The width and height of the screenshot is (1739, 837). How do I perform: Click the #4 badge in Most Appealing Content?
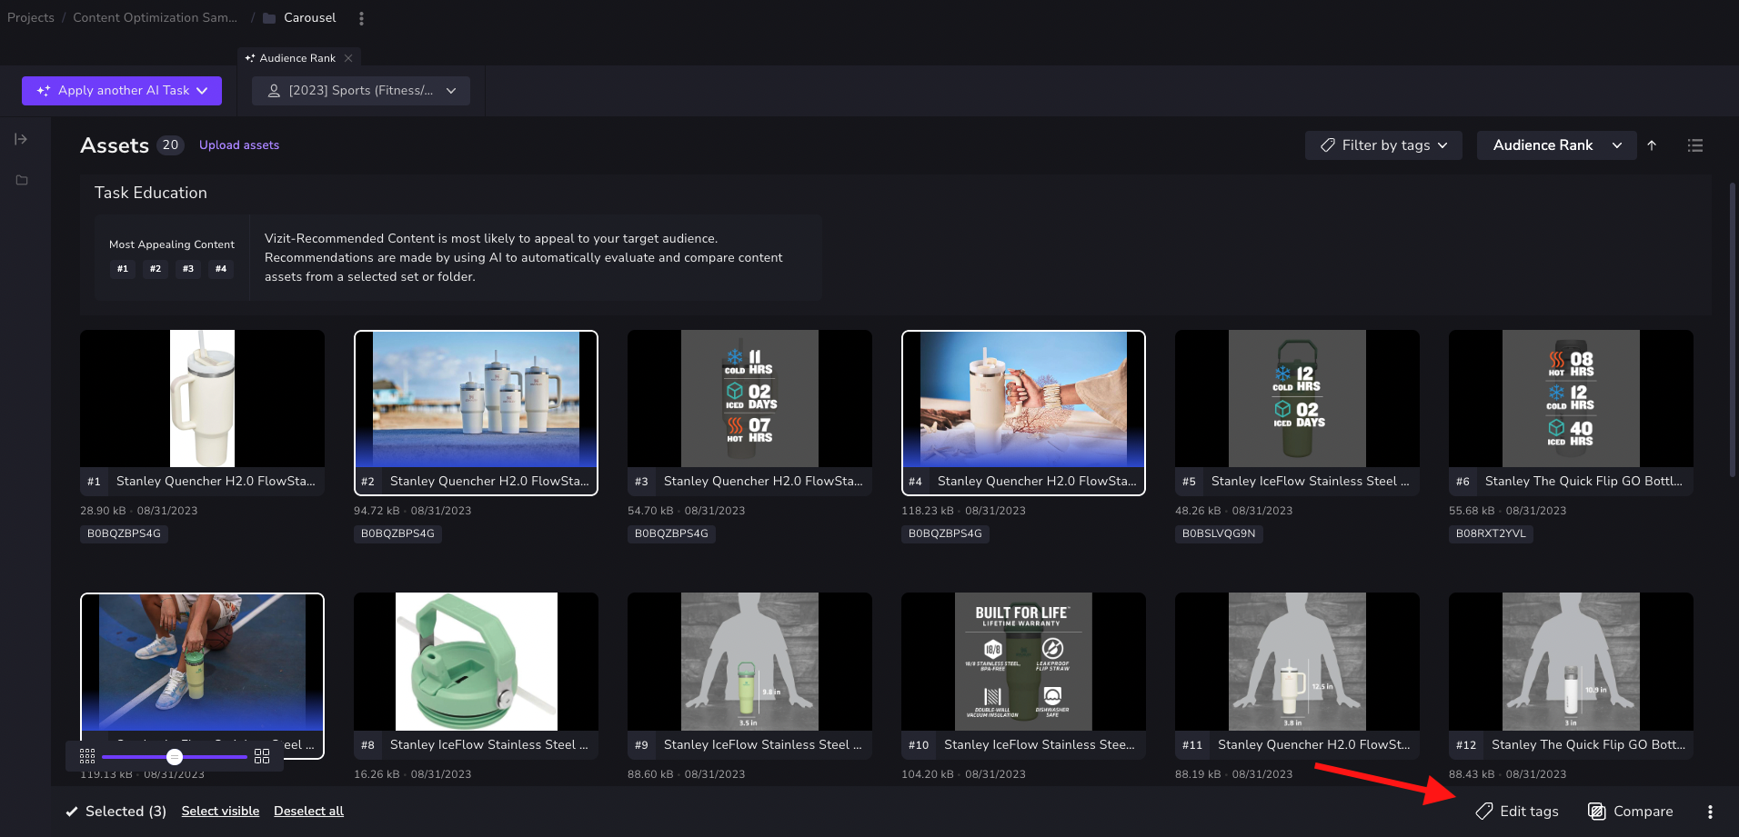click(221, 269)
